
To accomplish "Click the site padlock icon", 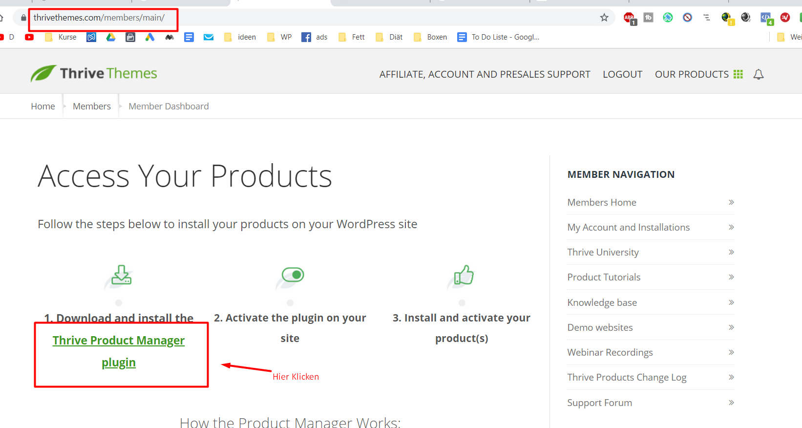I will (x=23, y=18).
